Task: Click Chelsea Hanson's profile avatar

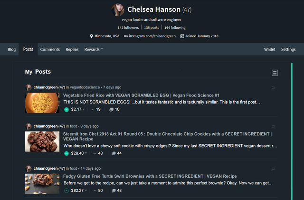Action: (118, 10)
